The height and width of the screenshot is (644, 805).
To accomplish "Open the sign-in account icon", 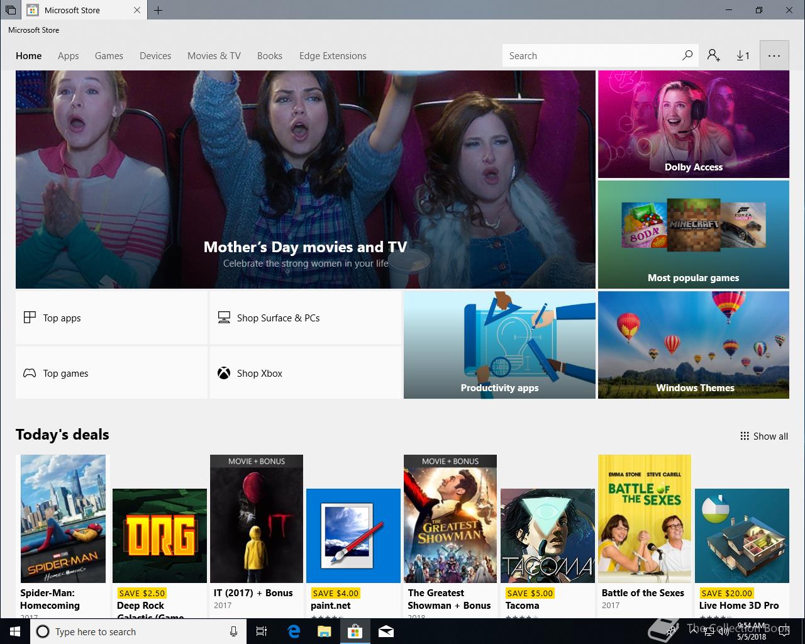I will pyautogui.click(x=713, y=55).
